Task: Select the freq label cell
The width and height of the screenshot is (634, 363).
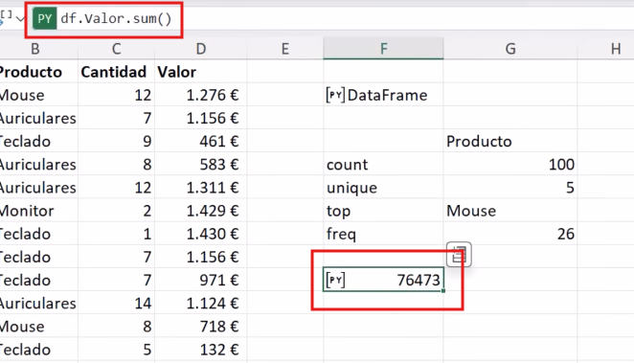Action: click(383, 234)
